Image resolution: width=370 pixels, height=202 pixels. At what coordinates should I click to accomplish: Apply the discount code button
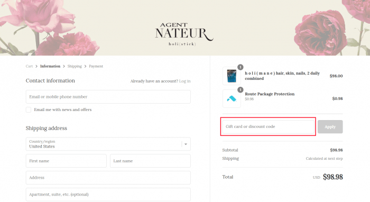(x=330, y=127)
